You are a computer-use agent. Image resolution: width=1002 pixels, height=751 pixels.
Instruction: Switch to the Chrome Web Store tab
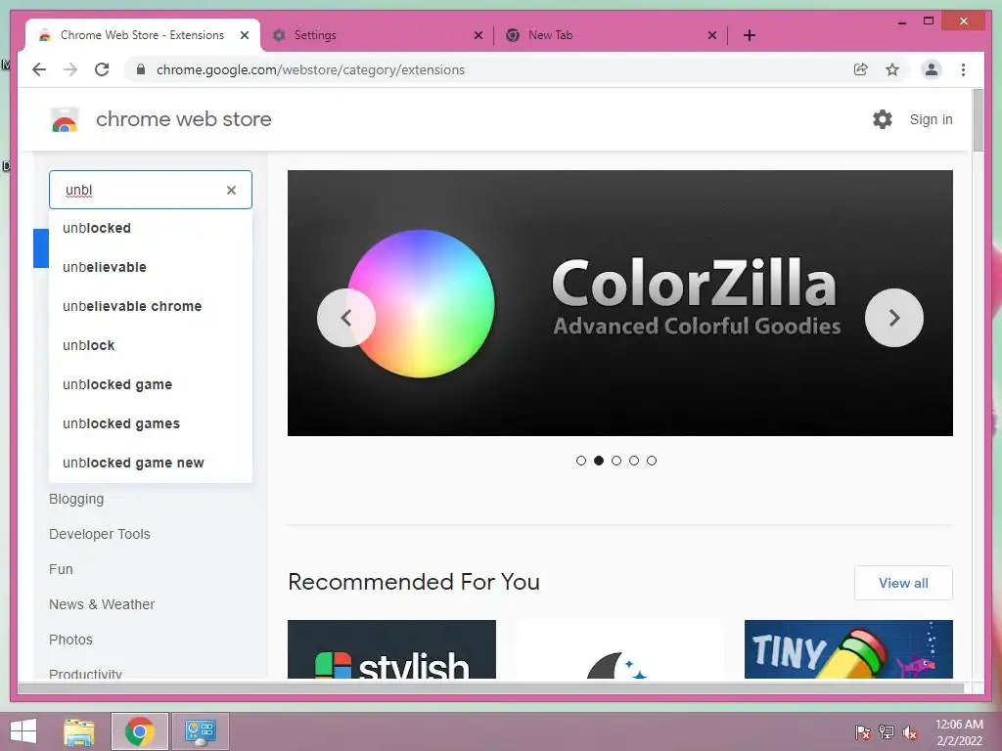click(x=142, y=35)
